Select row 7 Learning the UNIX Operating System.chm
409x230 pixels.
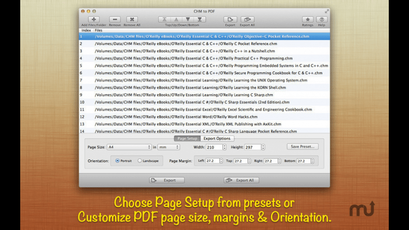(x=204, y=80)
